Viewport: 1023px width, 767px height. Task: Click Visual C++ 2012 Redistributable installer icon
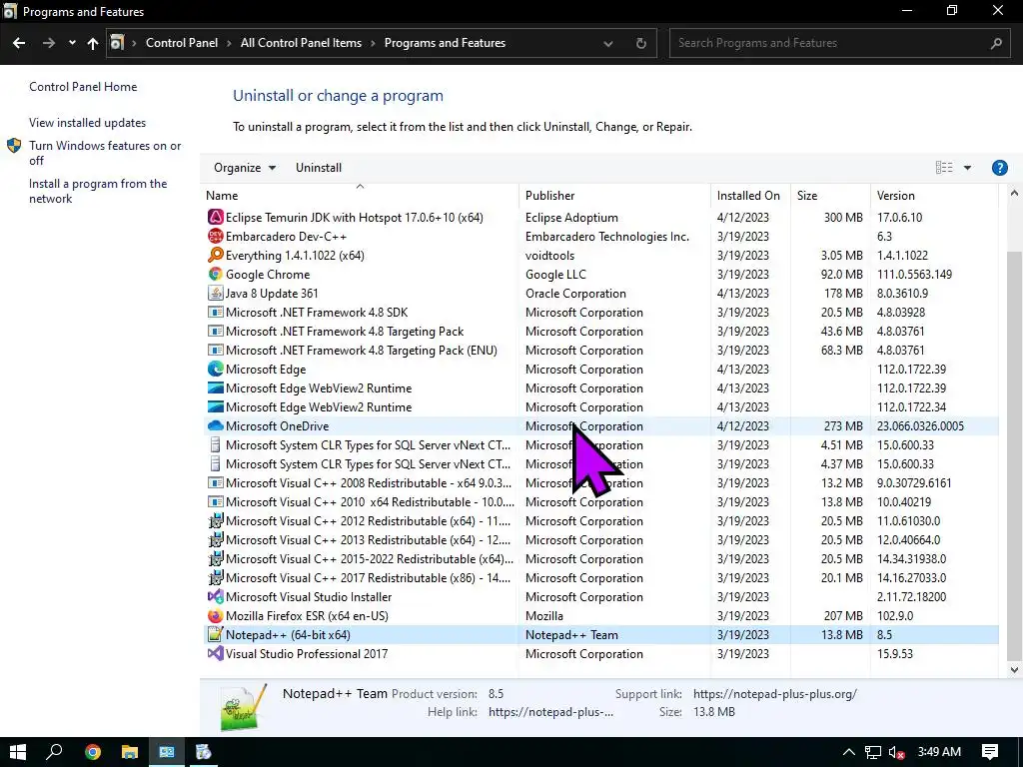[216, 521]
